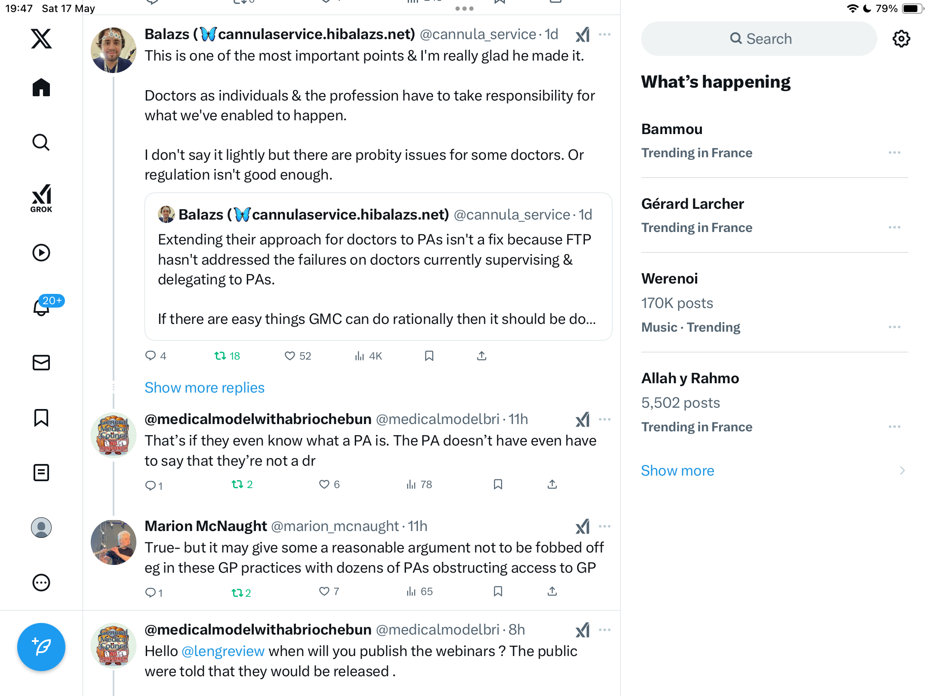Image resolution: width=929 pixels, height=696 pixels.
Task: Open the @lengreview mention link
Action: pos(223,651)
